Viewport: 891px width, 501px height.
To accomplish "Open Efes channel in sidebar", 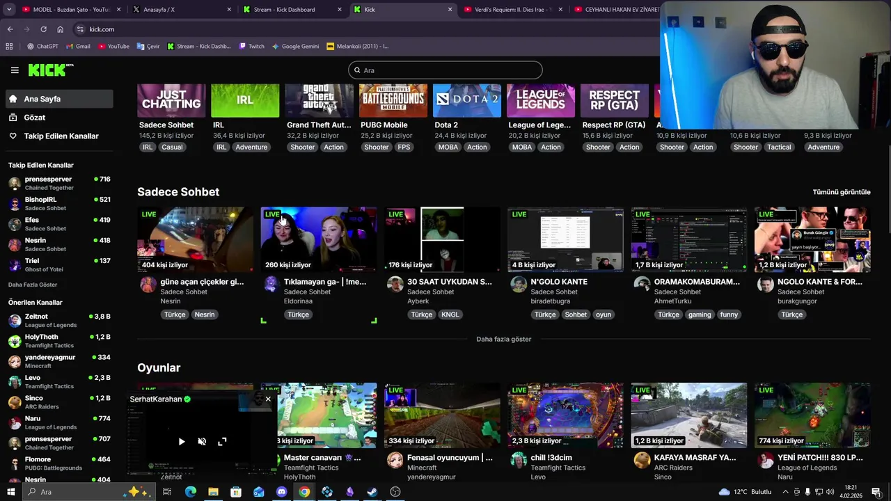I will click(x=59, y=223).
